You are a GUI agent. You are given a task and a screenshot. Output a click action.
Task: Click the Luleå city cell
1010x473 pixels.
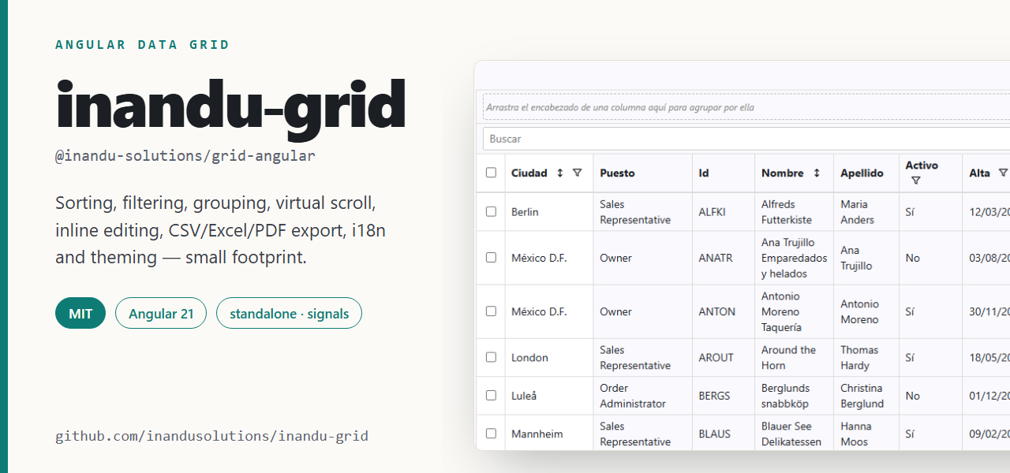point(549,396)
